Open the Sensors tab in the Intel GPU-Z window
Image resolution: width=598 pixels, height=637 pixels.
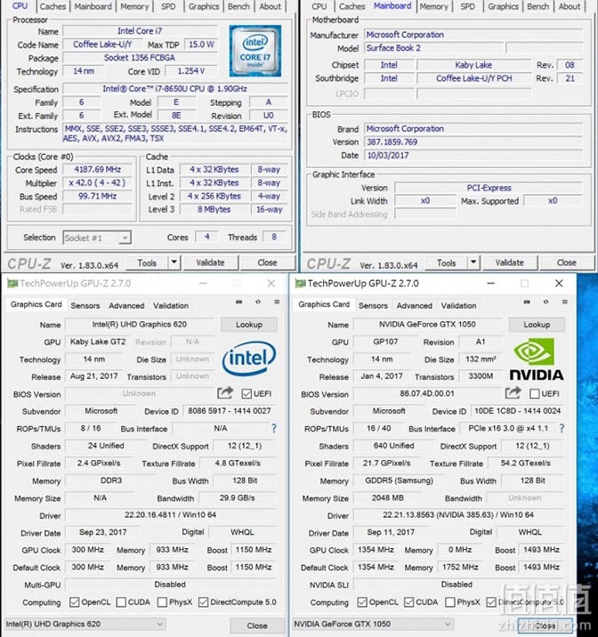click(85, 305)
